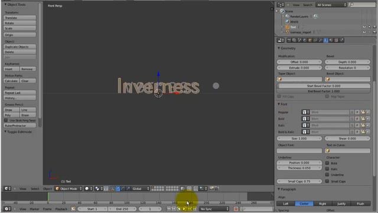Open the Material properties tab icon
Viewport: 378px width, 213px height.
(x=331, y=40)
